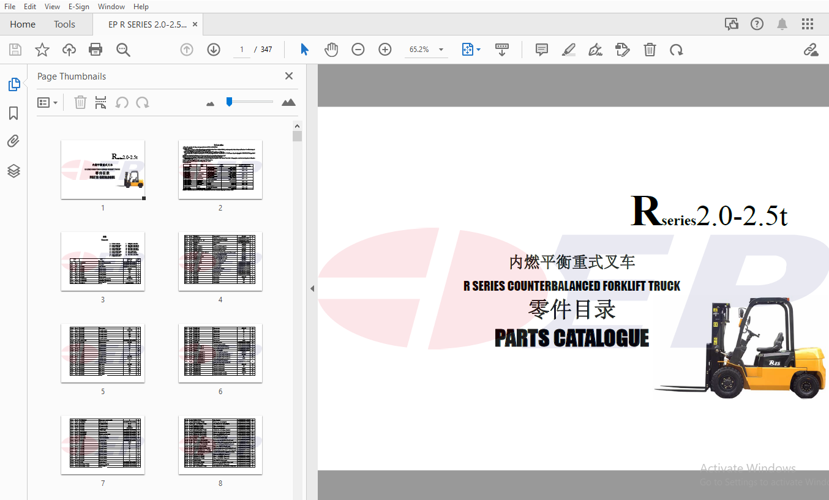Open the Attachments paperclip panel

point(13,141)
